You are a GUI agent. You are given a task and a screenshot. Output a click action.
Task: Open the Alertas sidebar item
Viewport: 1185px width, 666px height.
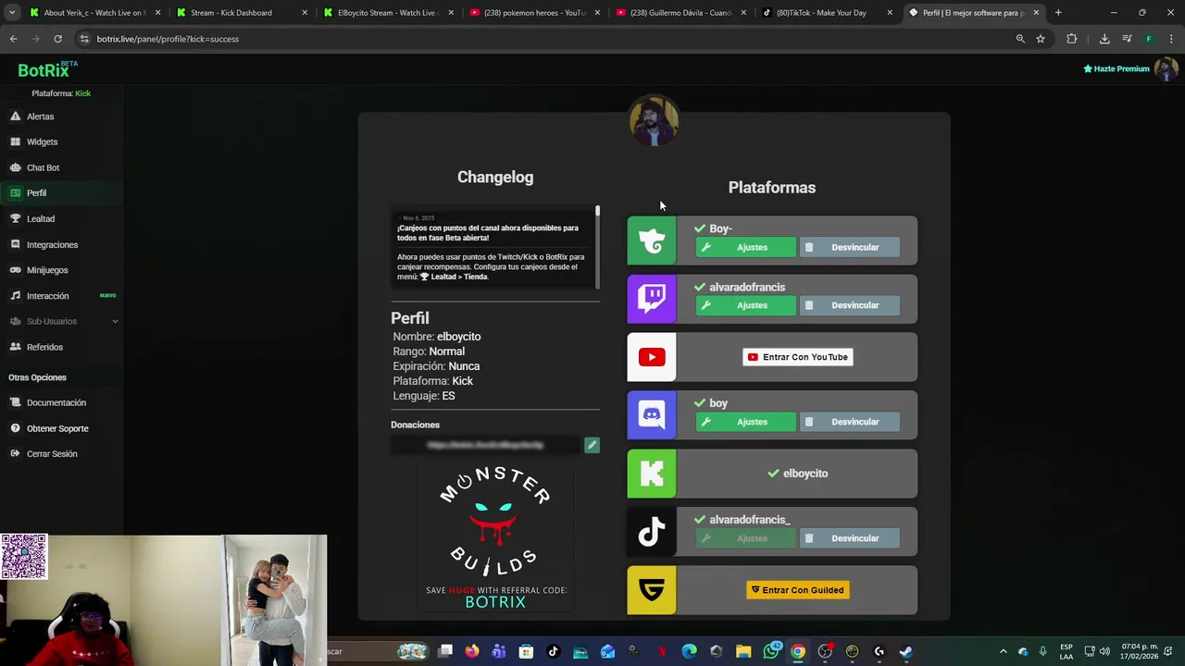pyautogui.click(x=40, y=117)
